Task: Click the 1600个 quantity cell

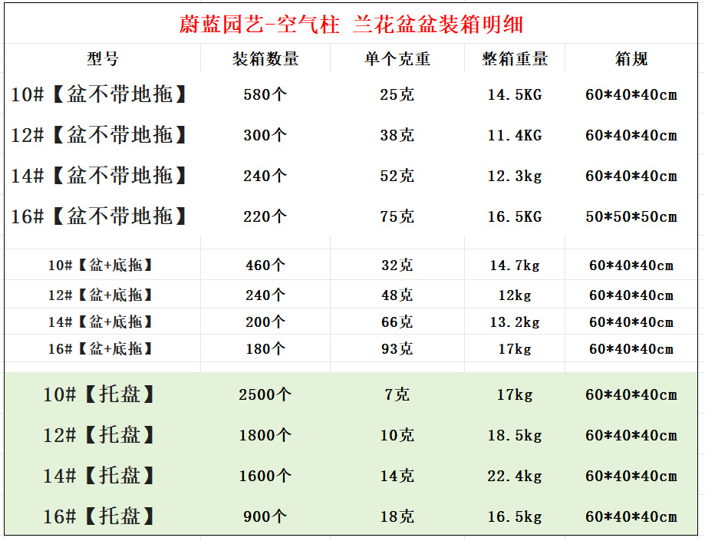Action: 265,475
